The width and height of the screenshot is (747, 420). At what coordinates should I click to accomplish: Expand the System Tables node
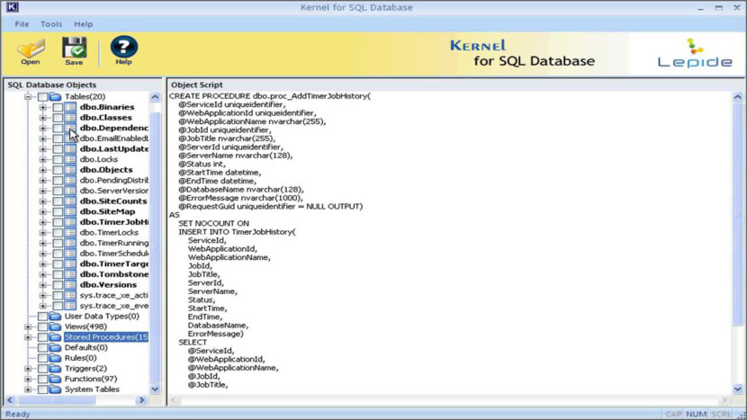[28, 389]
